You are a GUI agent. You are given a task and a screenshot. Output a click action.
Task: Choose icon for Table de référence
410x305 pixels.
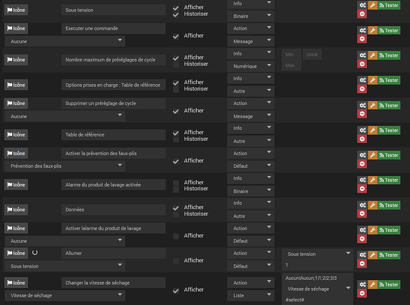(15, 135)
